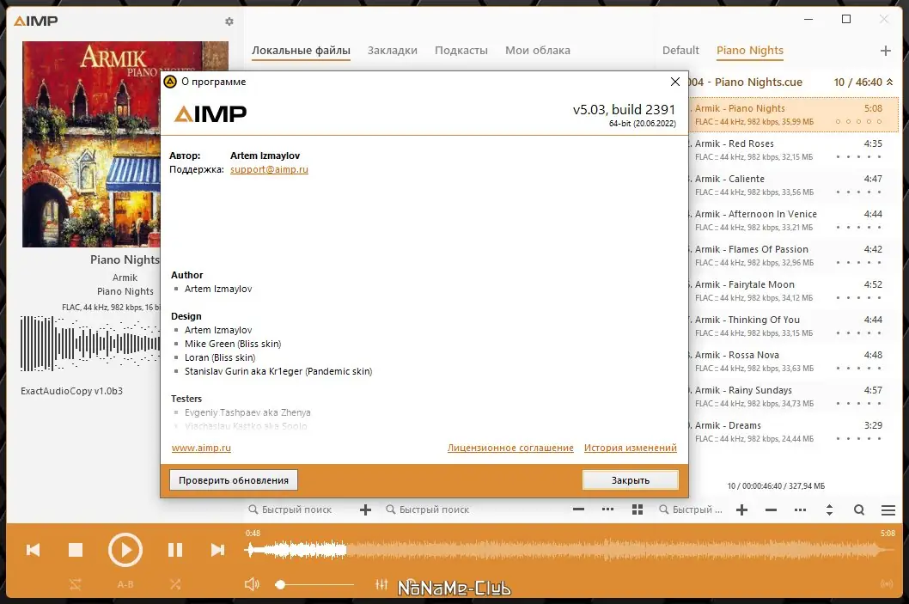Switch to Локальные файлы tab
This screenshot has height=604, width=909.
(x=301, y=51)
